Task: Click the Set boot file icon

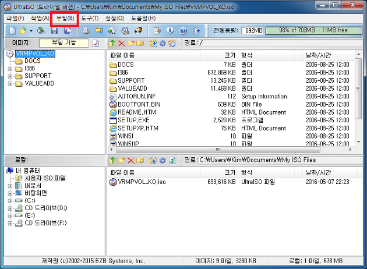Action: [172, 43]
